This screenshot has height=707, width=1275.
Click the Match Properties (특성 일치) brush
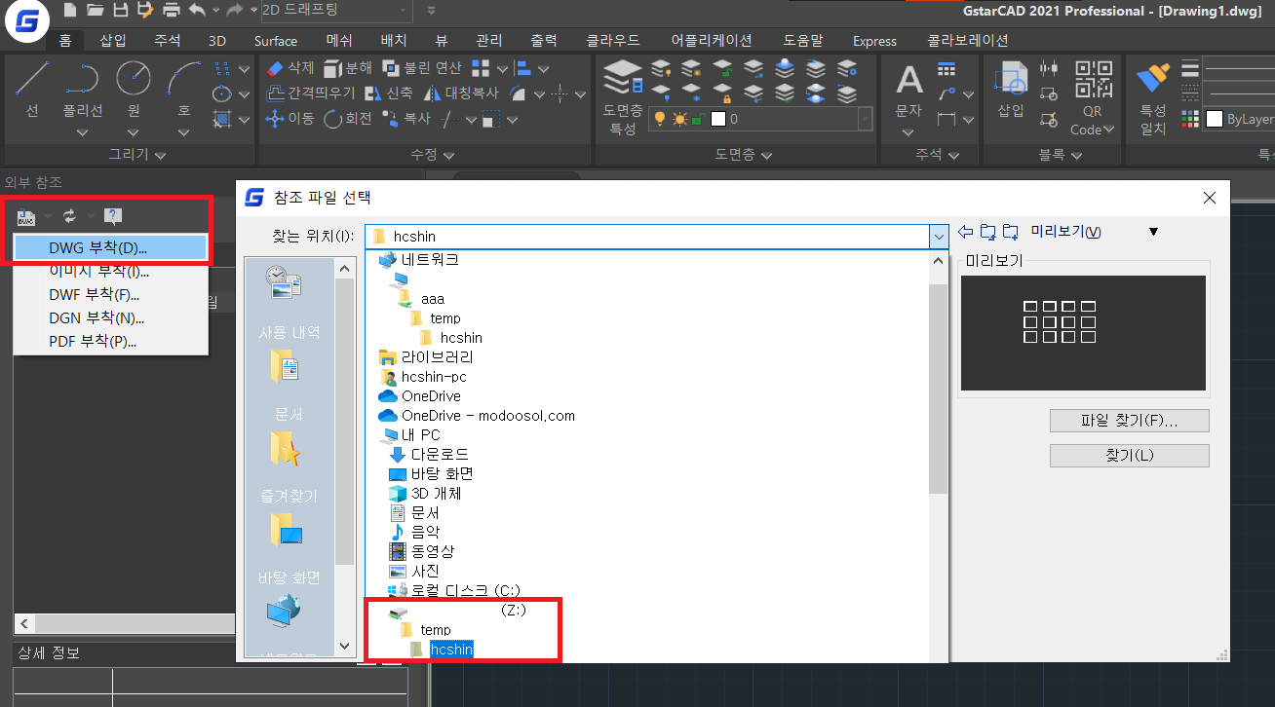pyautogui.click(x=1153, y=97)
